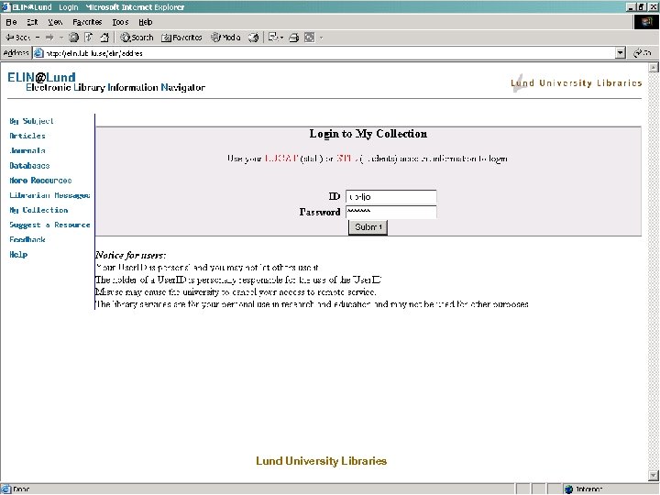The height and width of the screenshot is (495, 660).
Task: Click the Internet zone icon in status bar
Action: [x=568, y=489]
